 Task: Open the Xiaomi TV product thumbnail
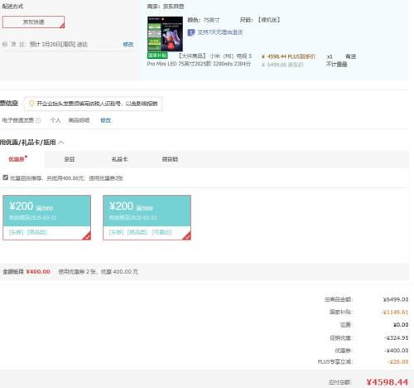point(165,34)
